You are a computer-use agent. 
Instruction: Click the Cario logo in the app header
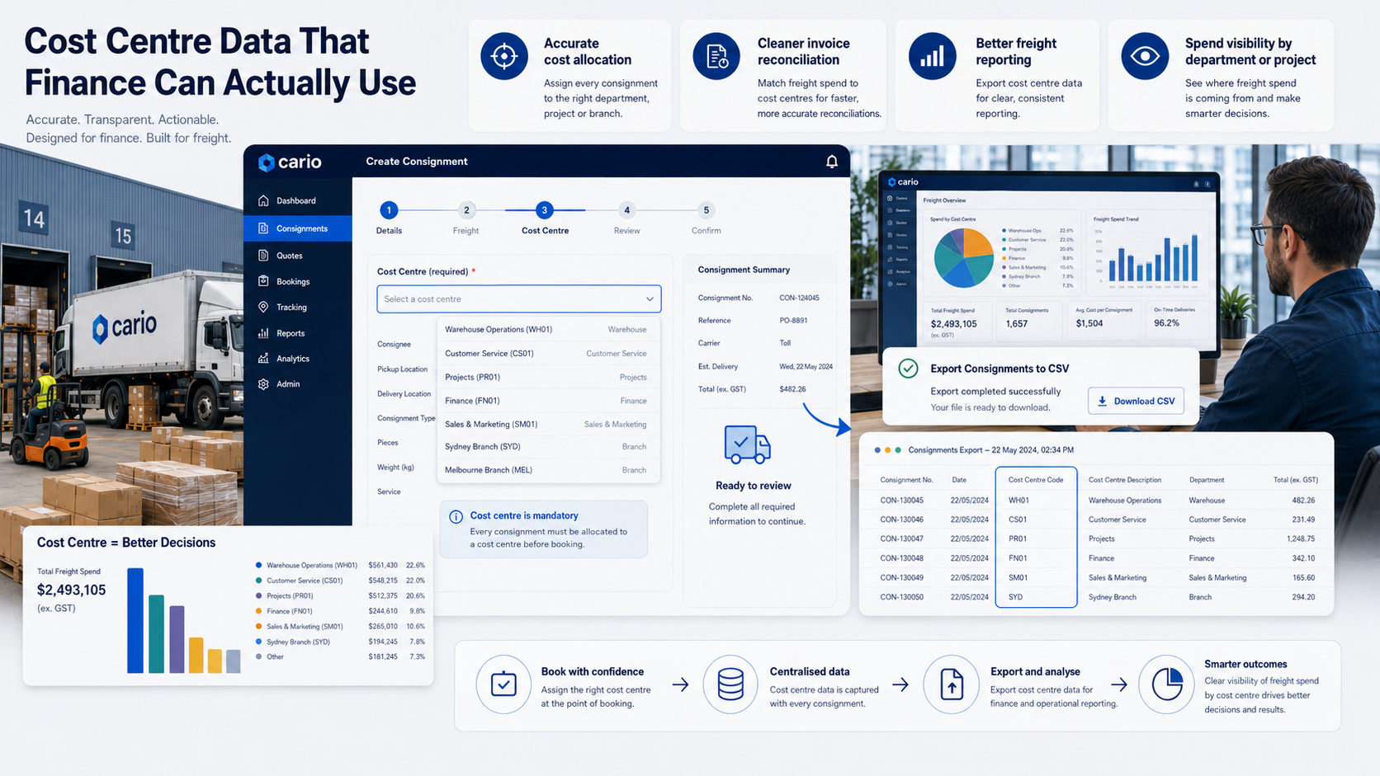coord(290,162)
